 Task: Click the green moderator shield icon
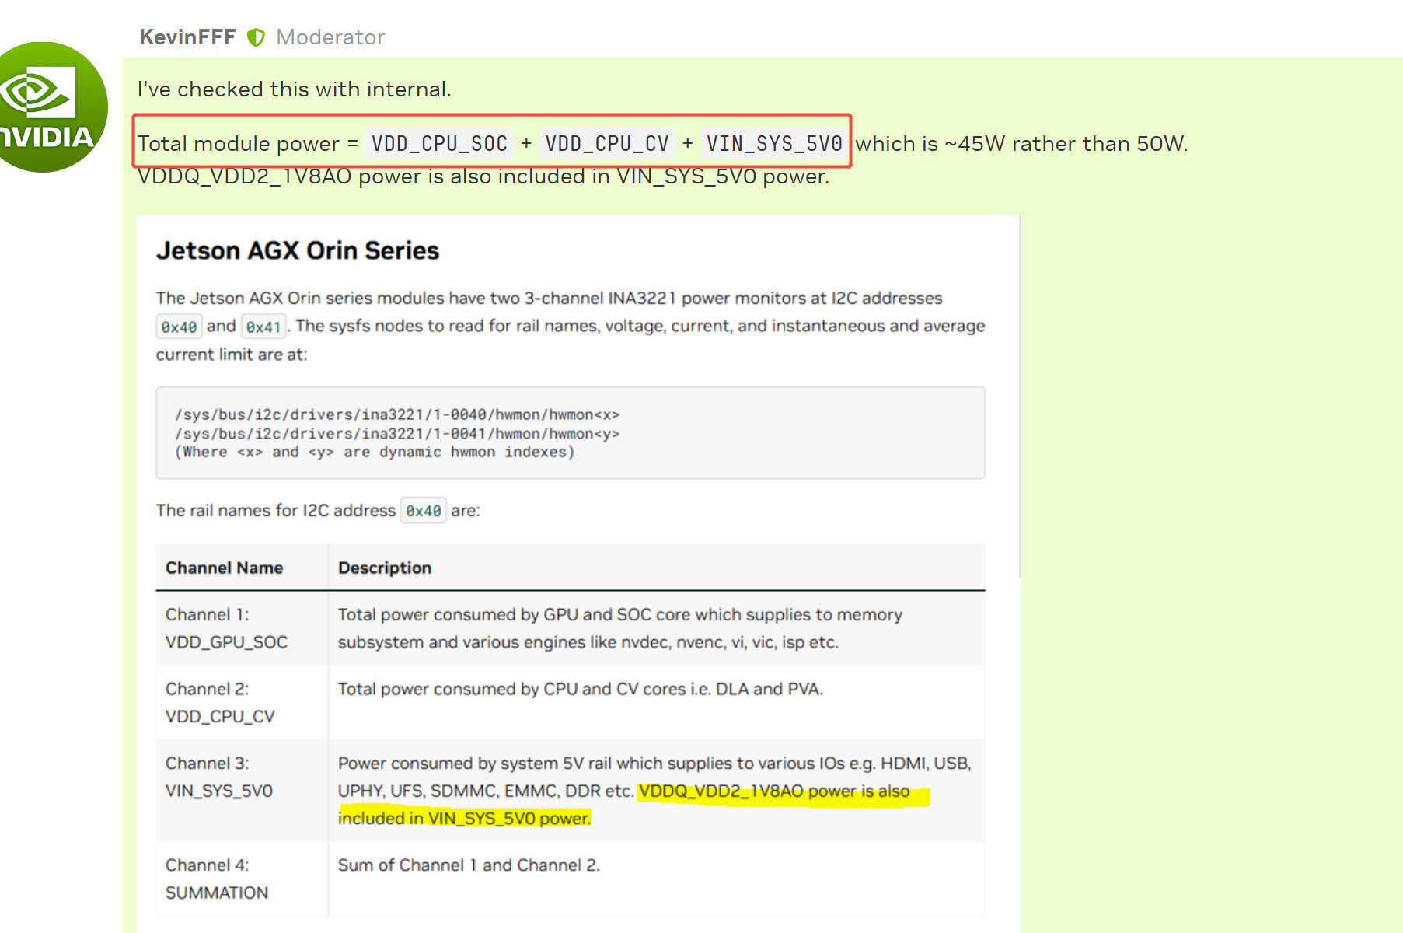(256, 37)
